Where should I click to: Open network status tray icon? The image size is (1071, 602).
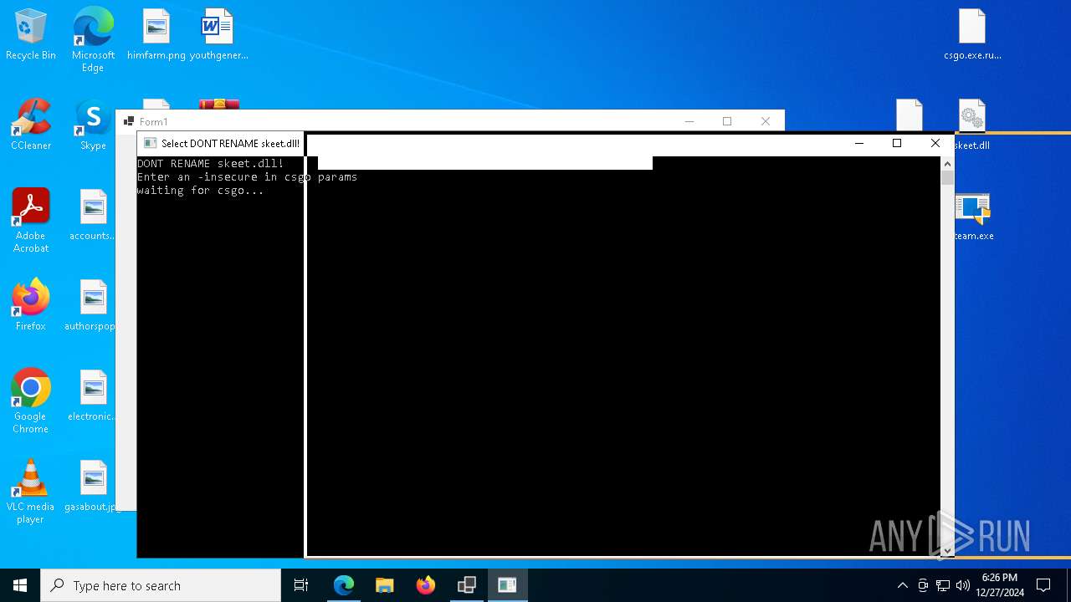tap(943, 585)
